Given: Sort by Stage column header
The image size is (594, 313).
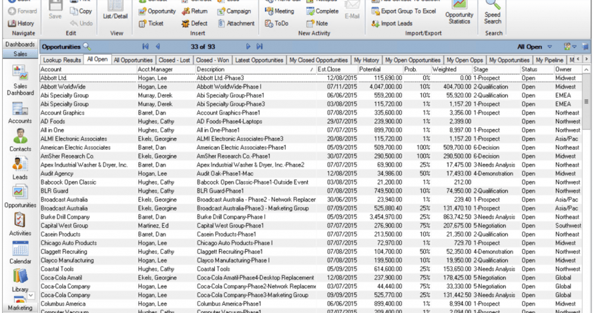Looking at the screenshot, I should pyautogui.click(x=495, y=69).
